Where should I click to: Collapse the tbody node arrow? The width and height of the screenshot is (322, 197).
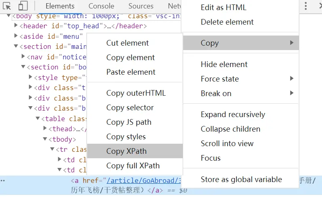pos(45,139)
